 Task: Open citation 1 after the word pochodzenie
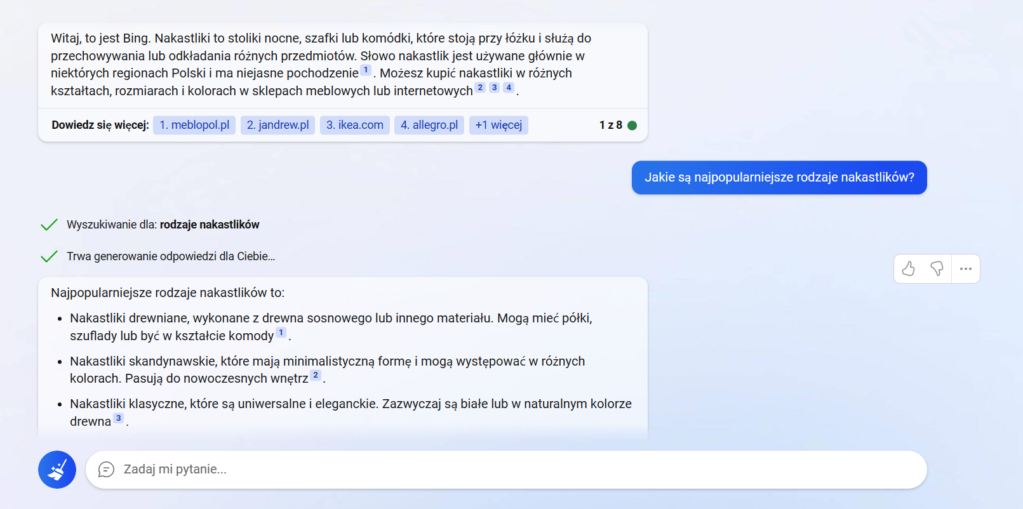point(366,70)
